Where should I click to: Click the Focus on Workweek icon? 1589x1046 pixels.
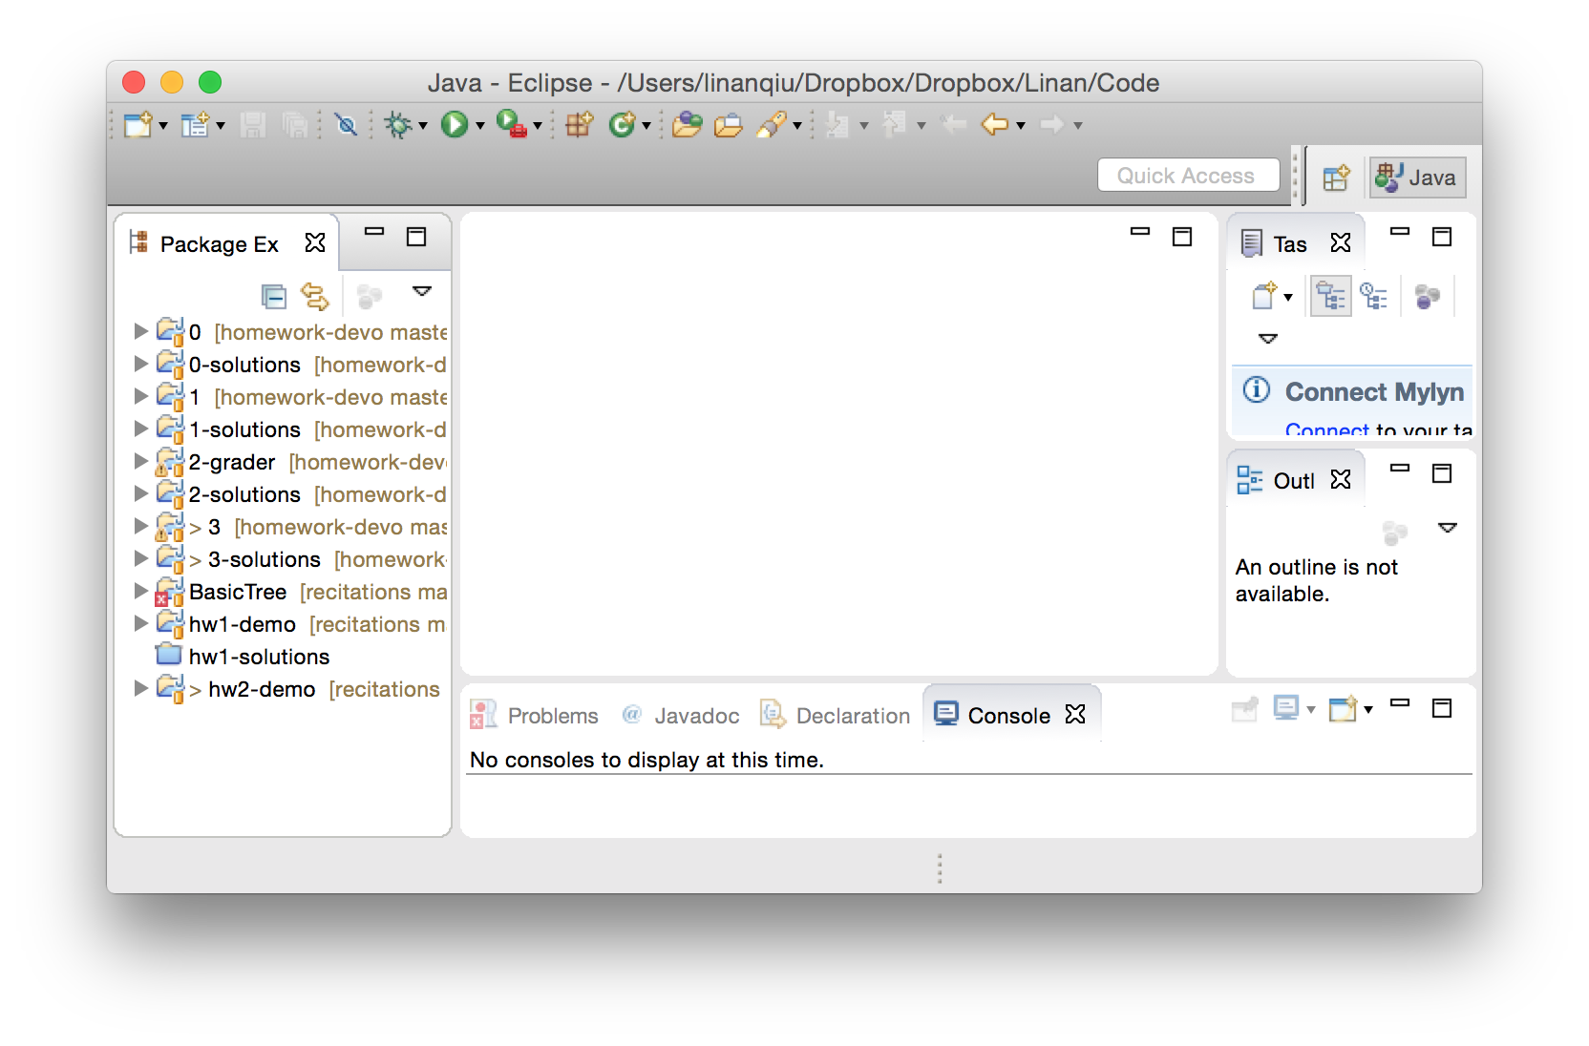(x=1427, y=297)
